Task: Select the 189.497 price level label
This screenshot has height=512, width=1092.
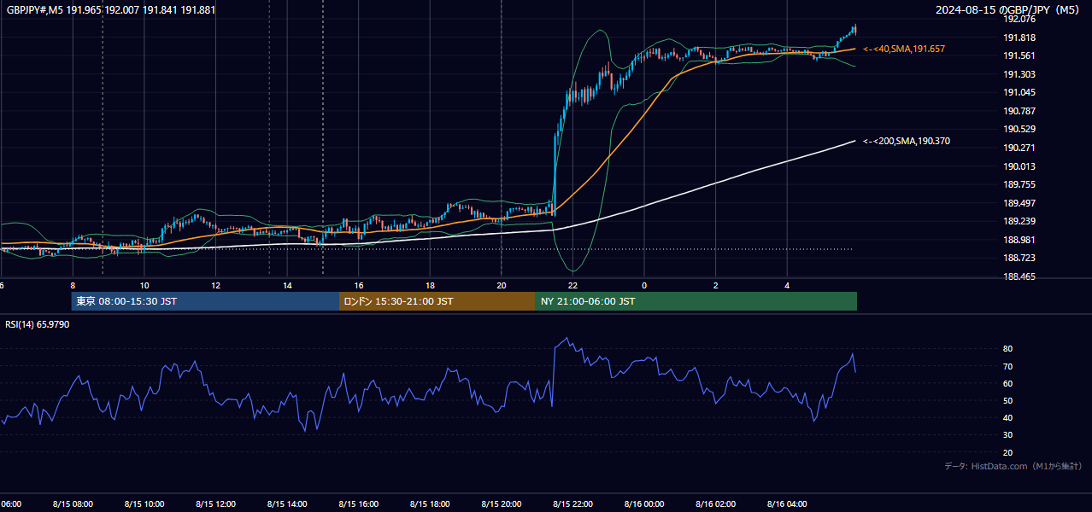Action: point(1019,203)
